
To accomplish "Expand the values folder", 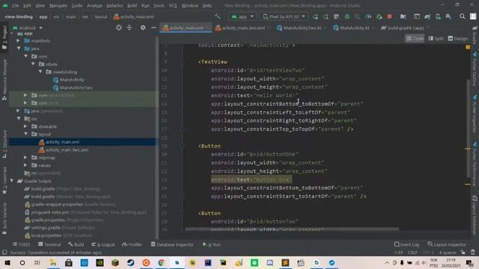I will pos(25,165).
